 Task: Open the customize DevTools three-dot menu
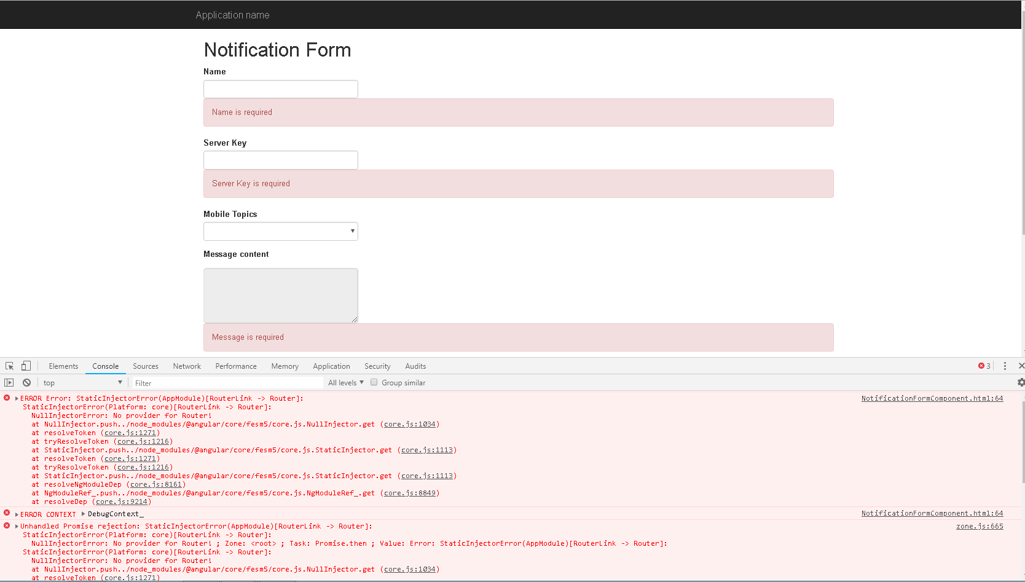pos(1005,366)
